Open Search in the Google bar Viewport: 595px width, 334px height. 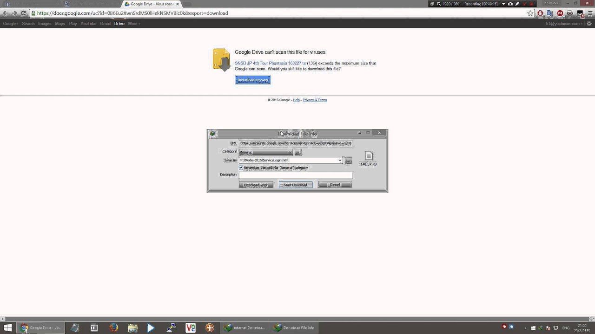[28, 24]
